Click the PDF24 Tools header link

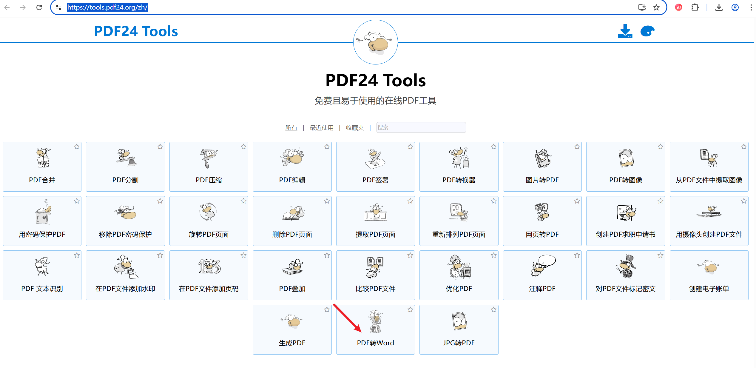click(x=136, y=31)
